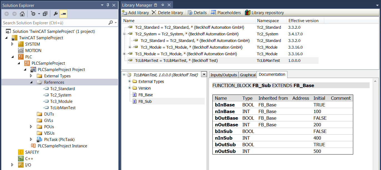Switch to the Graphical tab
The image size is (381, 170).
click(x=248, y=75)
